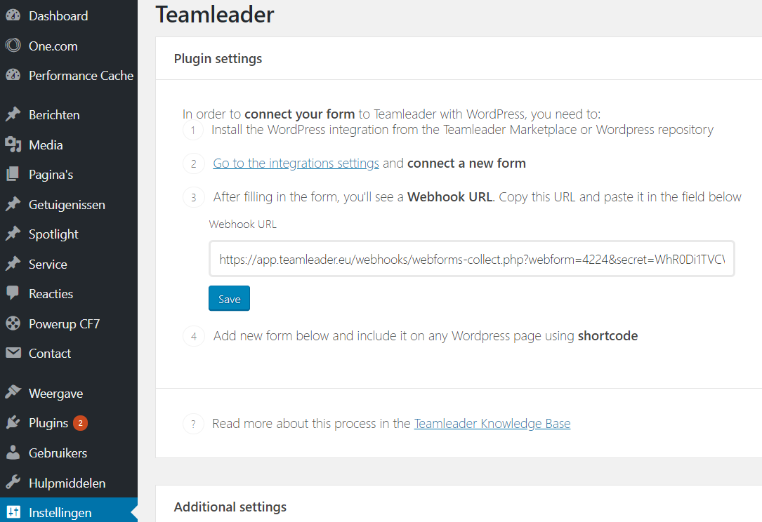762x522 pixels.
Task: Click the 'Teamleader' page title
Action: (x=215, y=15)
